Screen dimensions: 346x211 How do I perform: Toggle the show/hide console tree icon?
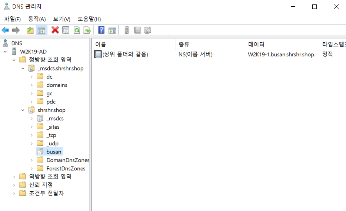click(x=41, y=30)
